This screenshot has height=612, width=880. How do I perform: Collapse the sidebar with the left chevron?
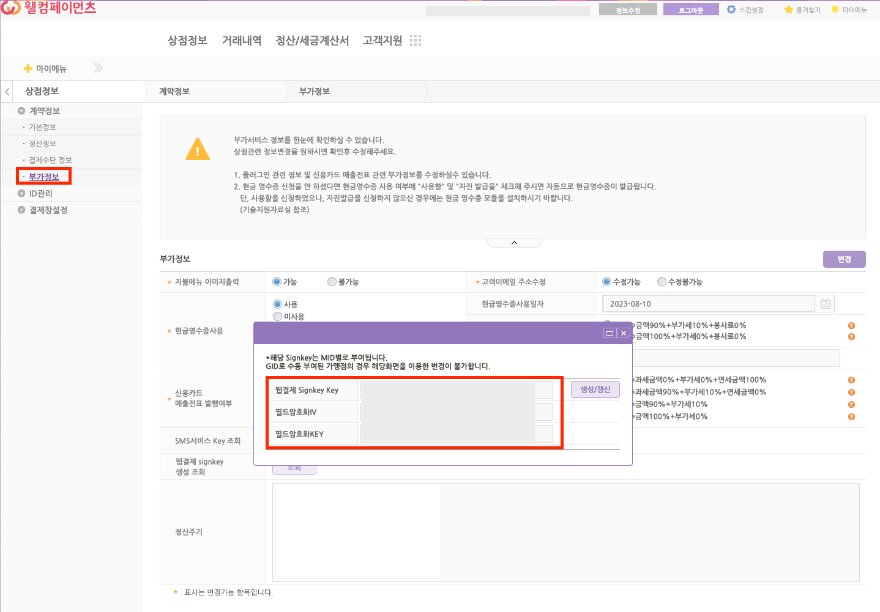pyautogui.click(x=7, y=92)
